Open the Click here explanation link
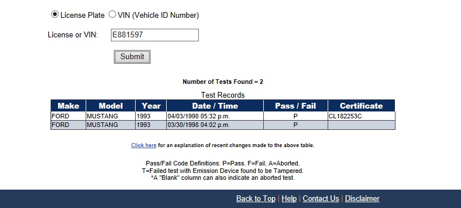This screenshot has height=208, width=461. click(x=144, y=145)
